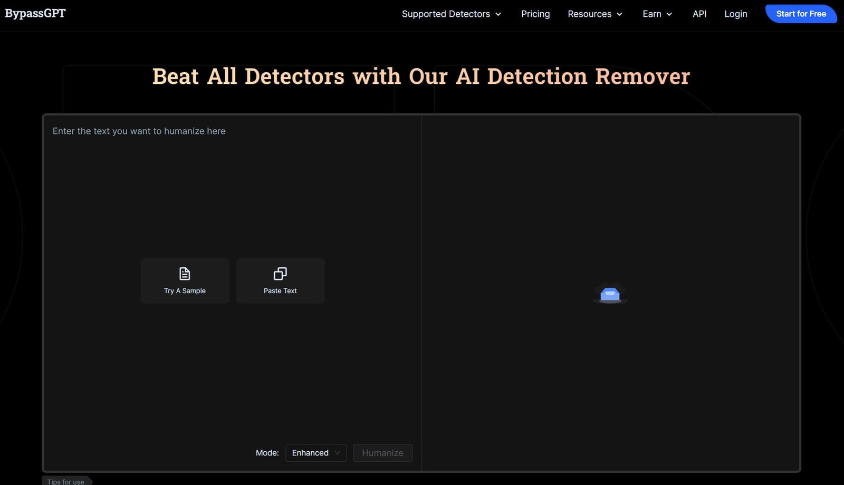Click the "Mode:" label
844x485 pixels.
click(x=267, y=453)
